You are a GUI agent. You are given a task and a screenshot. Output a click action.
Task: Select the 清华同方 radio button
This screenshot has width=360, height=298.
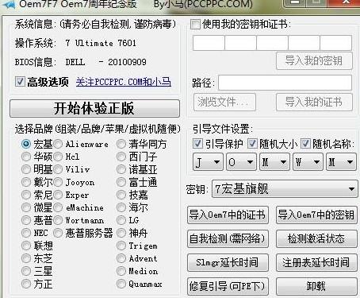tap(121, 144)
